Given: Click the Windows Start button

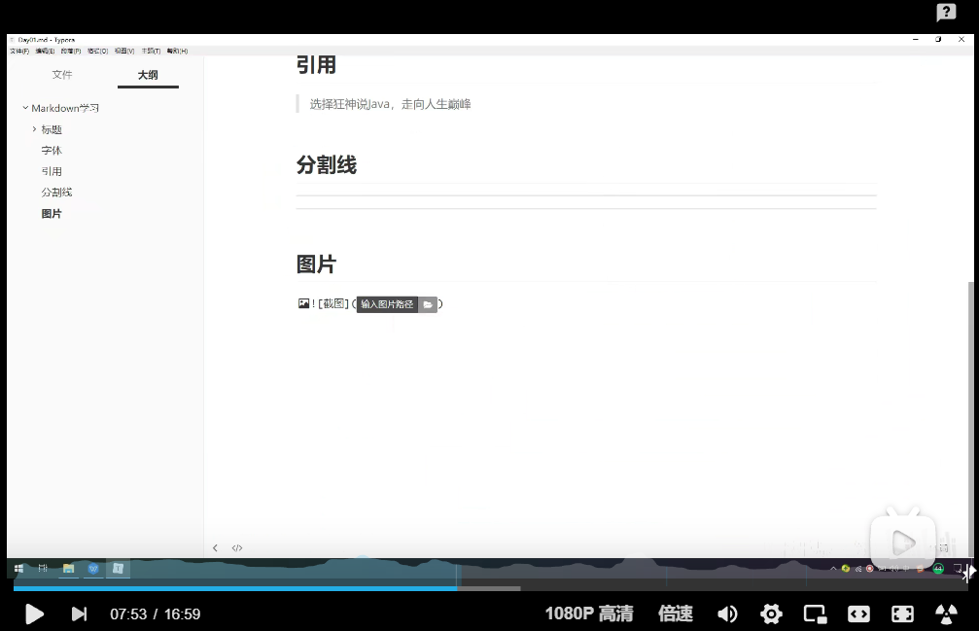Looking at the screenshot, I should [x=18, y=569].
